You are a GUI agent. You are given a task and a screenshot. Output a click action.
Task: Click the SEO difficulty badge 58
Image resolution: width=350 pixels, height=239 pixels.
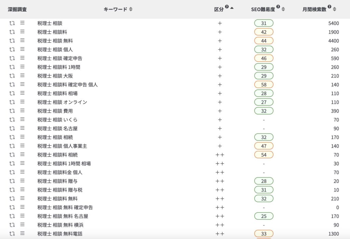(x=264, y=85)
